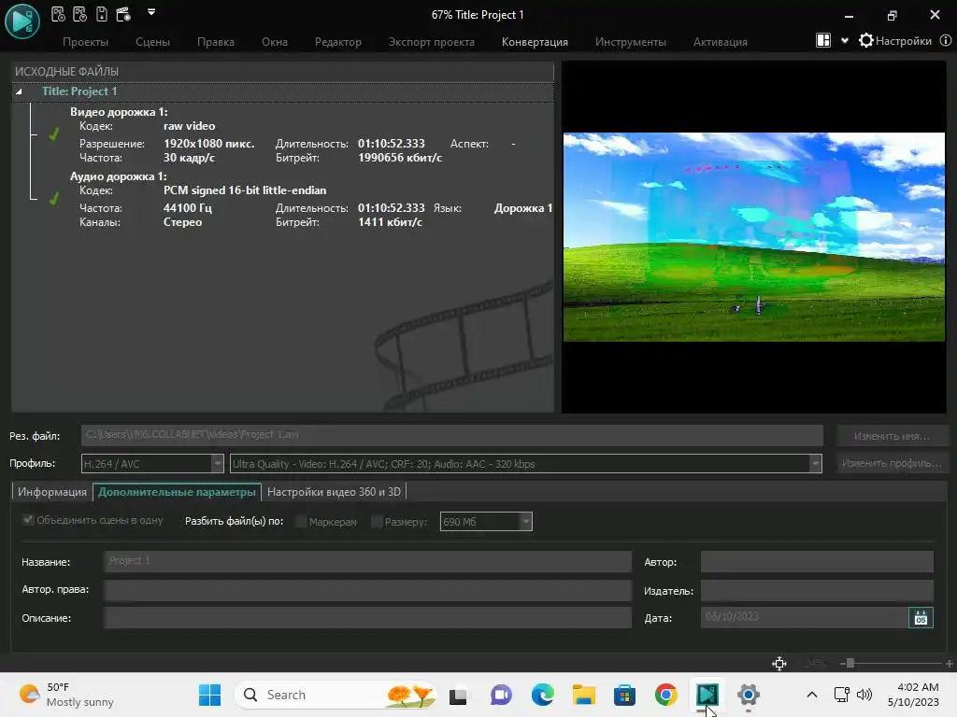Toggle the Размеру split checkbox

point(377,522)
